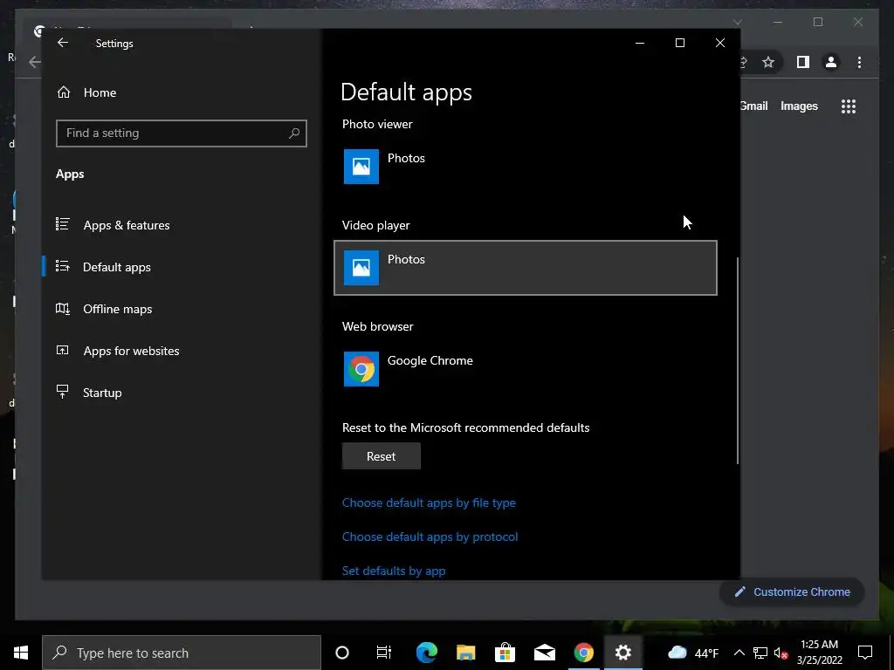Open Chrome profile avatar icon

coord(831,62)
